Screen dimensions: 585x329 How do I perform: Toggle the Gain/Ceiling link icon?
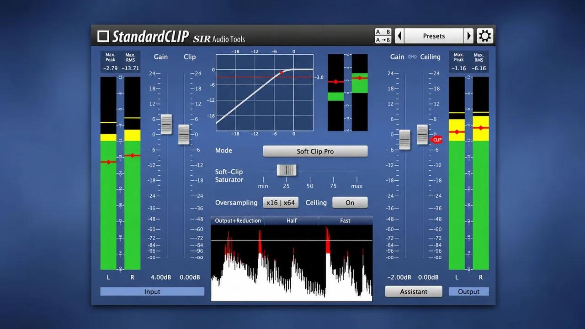[x=412, y=57]
